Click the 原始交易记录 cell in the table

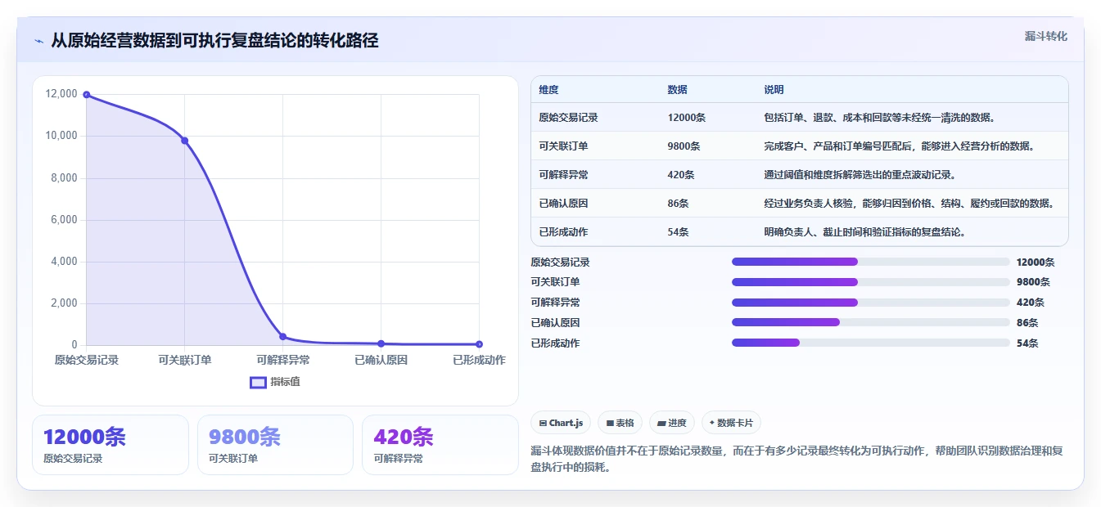coord(568,117)
